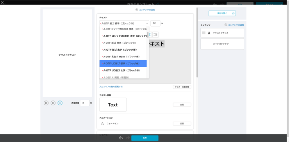Click the blue 保存 button
This screenshot has width=289, height=142.
click(x=144, y=138)
